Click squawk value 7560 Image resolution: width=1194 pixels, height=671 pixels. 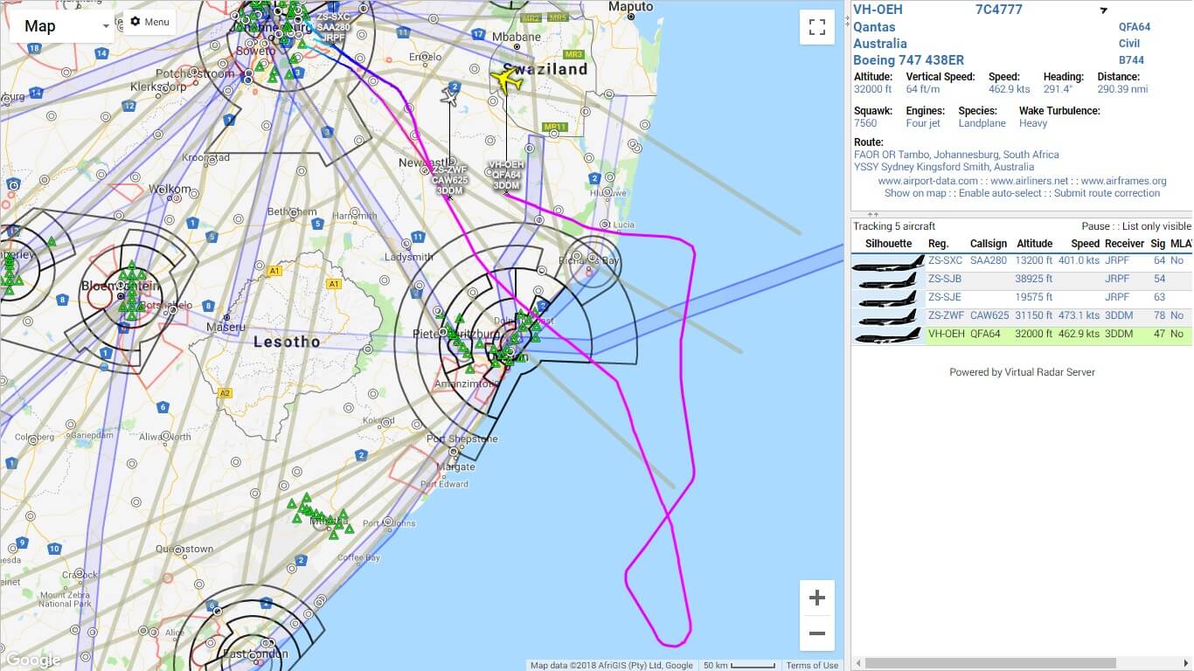[865, 123]
